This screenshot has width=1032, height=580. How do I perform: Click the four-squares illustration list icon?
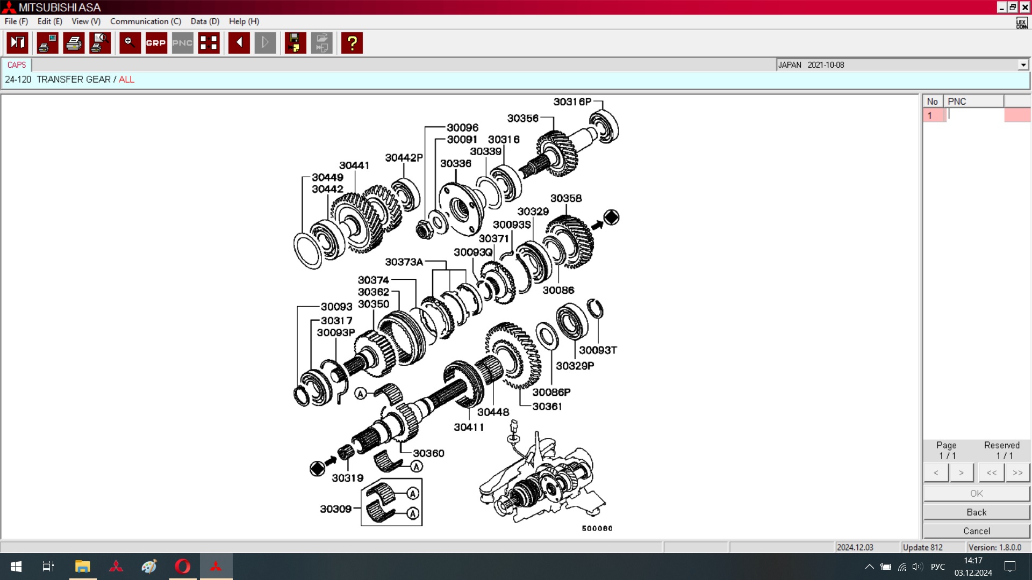[209, 43]
